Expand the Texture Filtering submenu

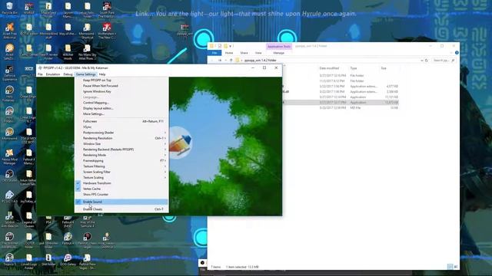[x=121, y=166]
